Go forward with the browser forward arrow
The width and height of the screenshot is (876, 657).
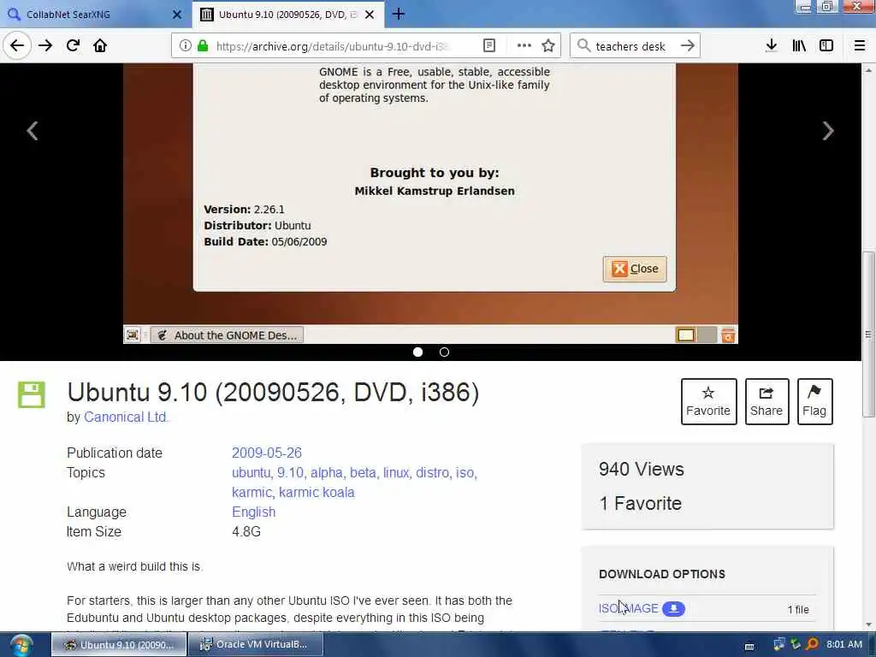coord(45,46)
